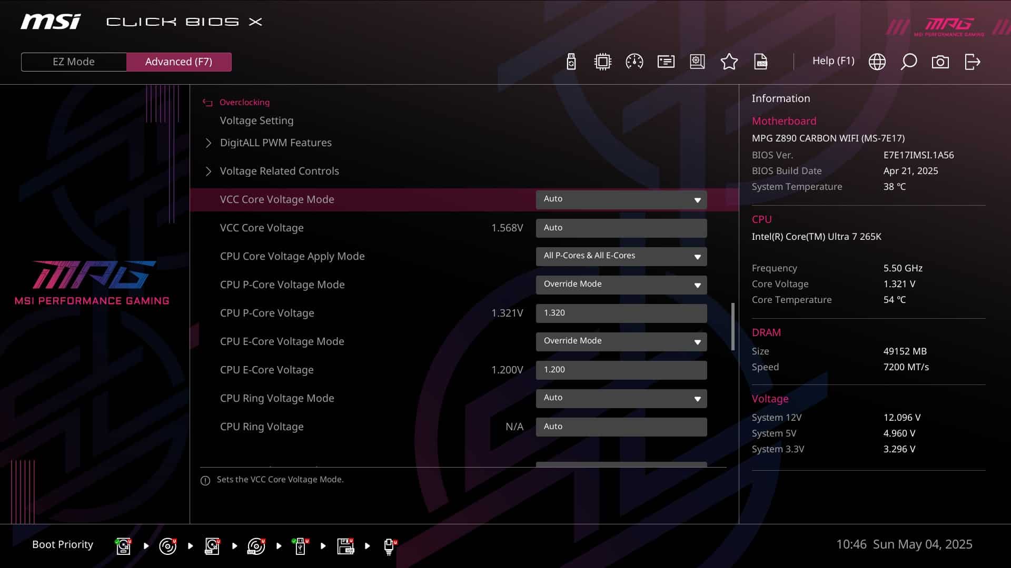Click the date and time display
The image size is (1011, 568).
[x=904, y=544]
